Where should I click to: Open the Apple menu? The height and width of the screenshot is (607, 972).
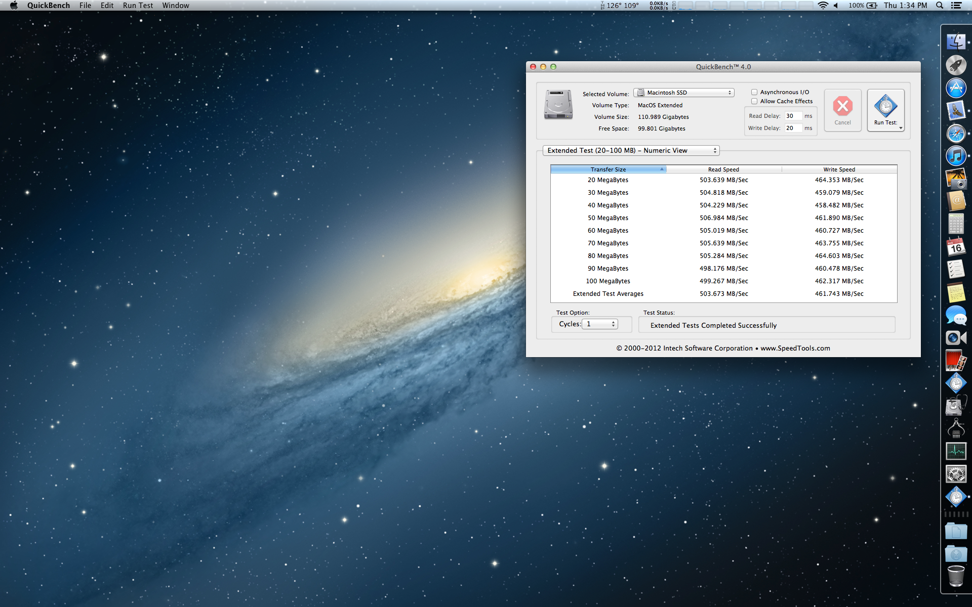(x=14, y=6)
